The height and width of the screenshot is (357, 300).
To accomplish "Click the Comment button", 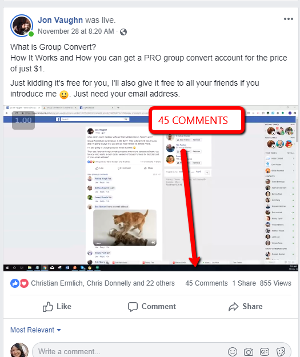I will pyautogui.click(x=151, y=307).
